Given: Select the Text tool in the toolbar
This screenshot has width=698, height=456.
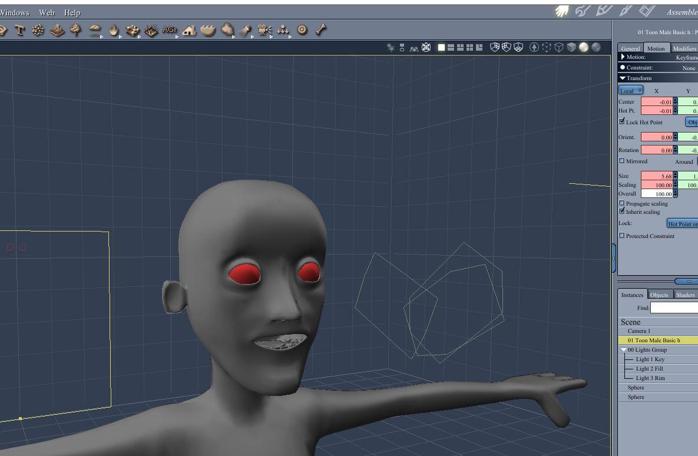Looking at the screenshot, I should (19, 30).
